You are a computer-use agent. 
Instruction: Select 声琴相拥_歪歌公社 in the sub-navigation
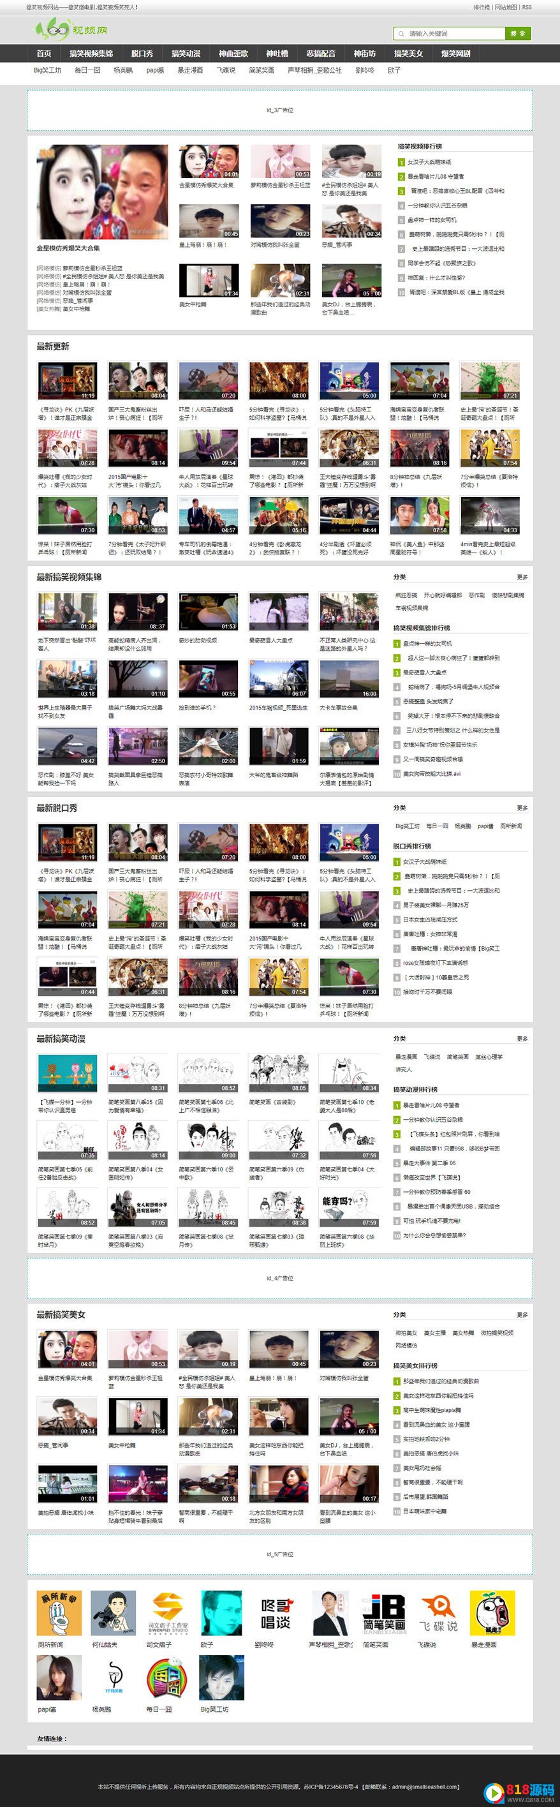(314, 71)
